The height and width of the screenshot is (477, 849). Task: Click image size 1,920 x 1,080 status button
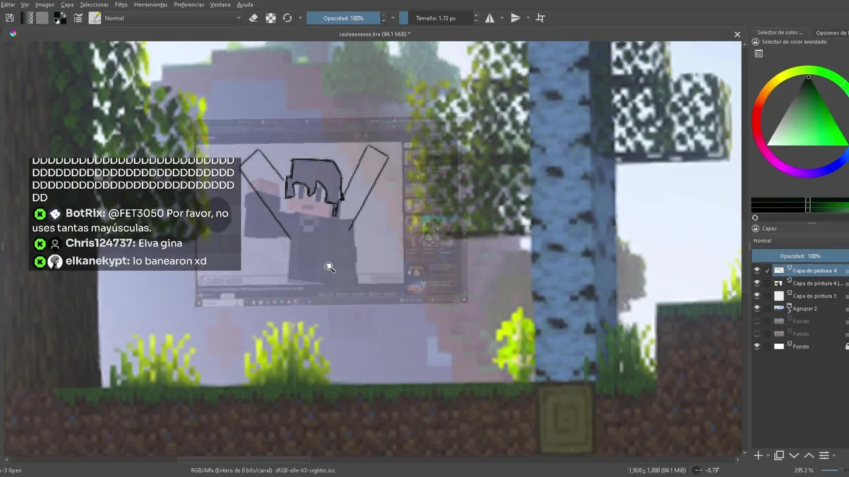657,470
